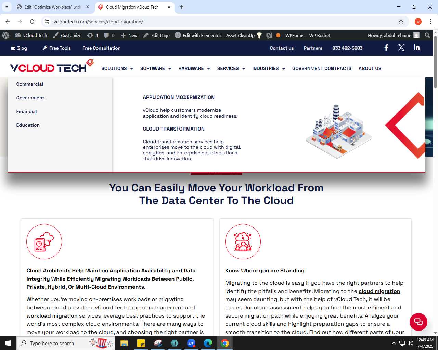Click the Yoast SEO icon
Viewport: 438px width, 350px height.
pos(269,35)
